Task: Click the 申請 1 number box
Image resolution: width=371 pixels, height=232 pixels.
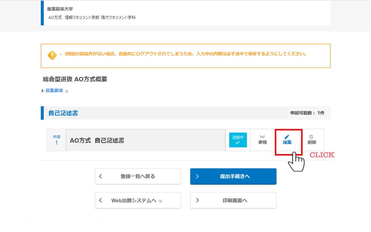Action: tap(56, 140)
